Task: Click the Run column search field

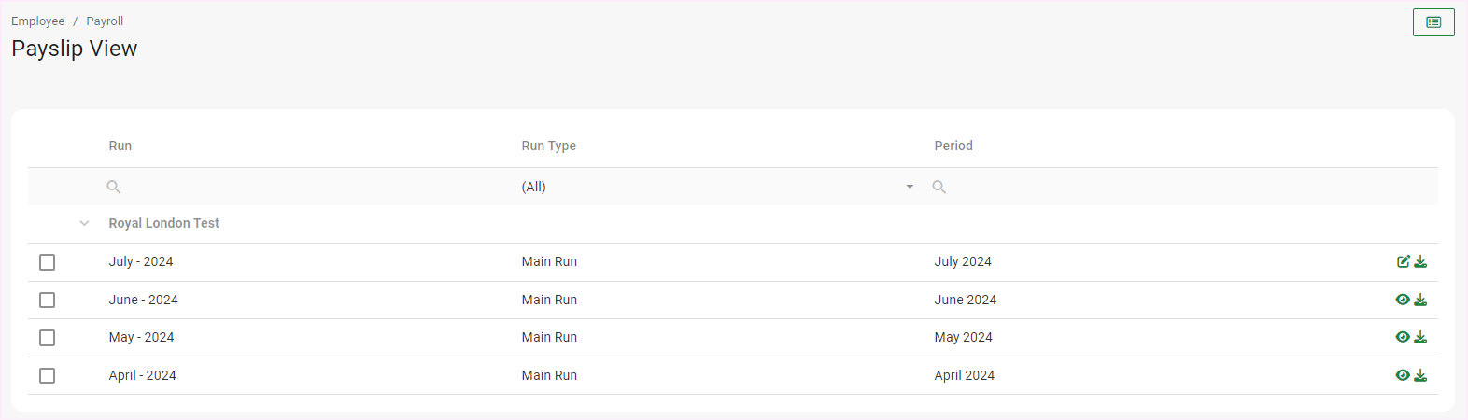Action: [x=308, y=187]
